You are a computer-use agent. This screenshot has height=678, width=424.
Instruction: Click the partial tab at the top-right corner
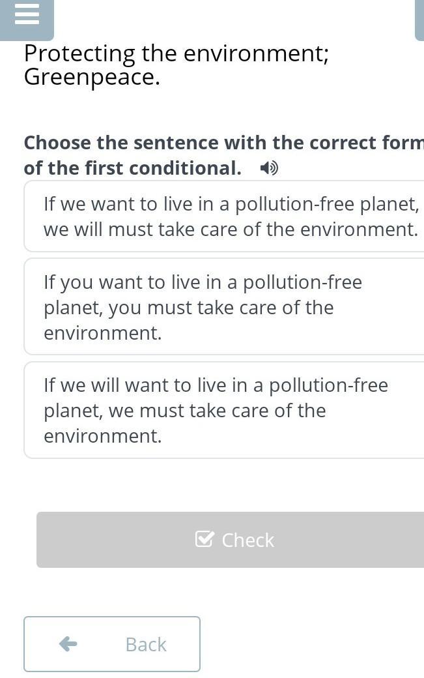tap(419, 20)
